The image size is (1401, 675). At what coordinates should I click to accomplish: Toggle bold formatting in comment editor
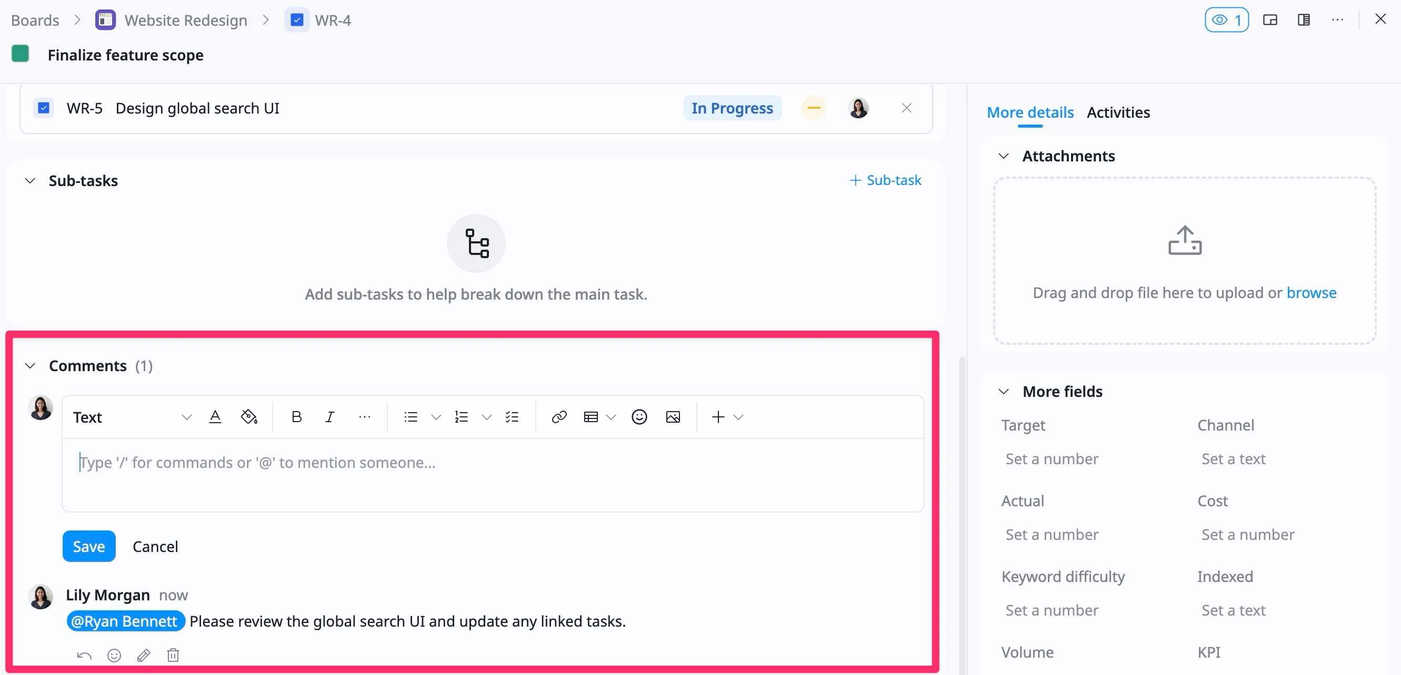click(296, 417)
